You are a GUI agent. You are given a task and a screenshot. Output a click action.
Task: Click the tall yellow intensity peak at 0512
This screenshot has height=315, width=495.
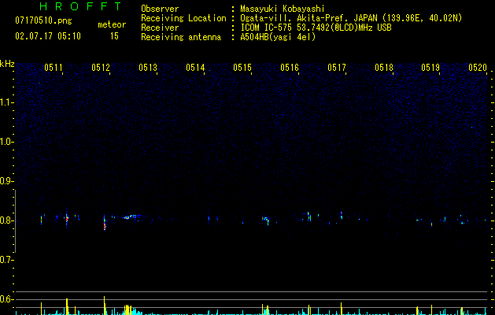point(104,305)
